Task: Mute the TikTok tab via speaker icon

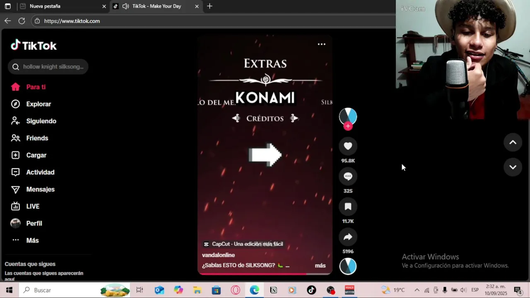Action: [x=125, y=6]
